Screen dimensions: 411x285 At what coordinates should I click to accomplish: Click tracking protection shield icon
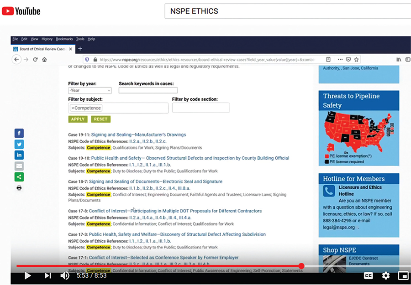pyautogui.click(x=87, y=59)
